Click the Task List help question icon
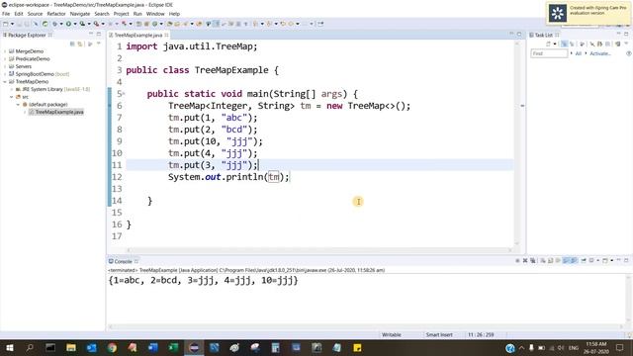The height and width of the screenshot is (356, 633). [629, 53]
